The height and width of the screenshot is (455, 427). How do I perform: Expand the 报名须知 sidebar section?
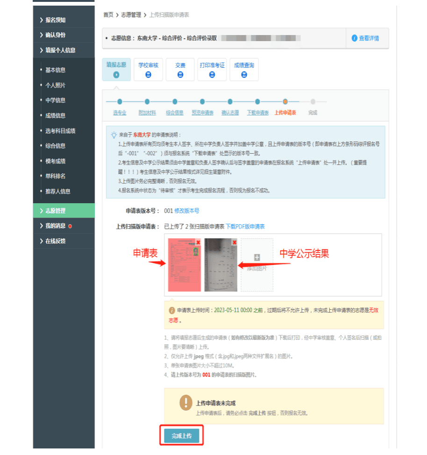tap(55, 20)
